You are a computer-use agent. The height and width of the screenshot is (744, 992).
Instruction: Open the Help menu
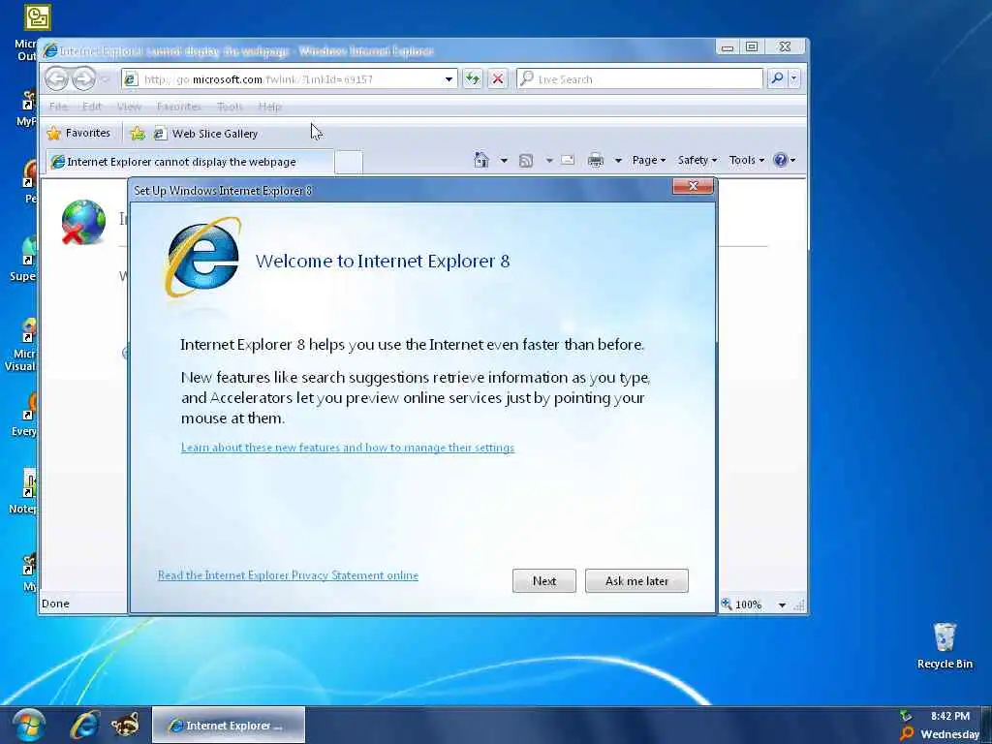pos(269,107)
